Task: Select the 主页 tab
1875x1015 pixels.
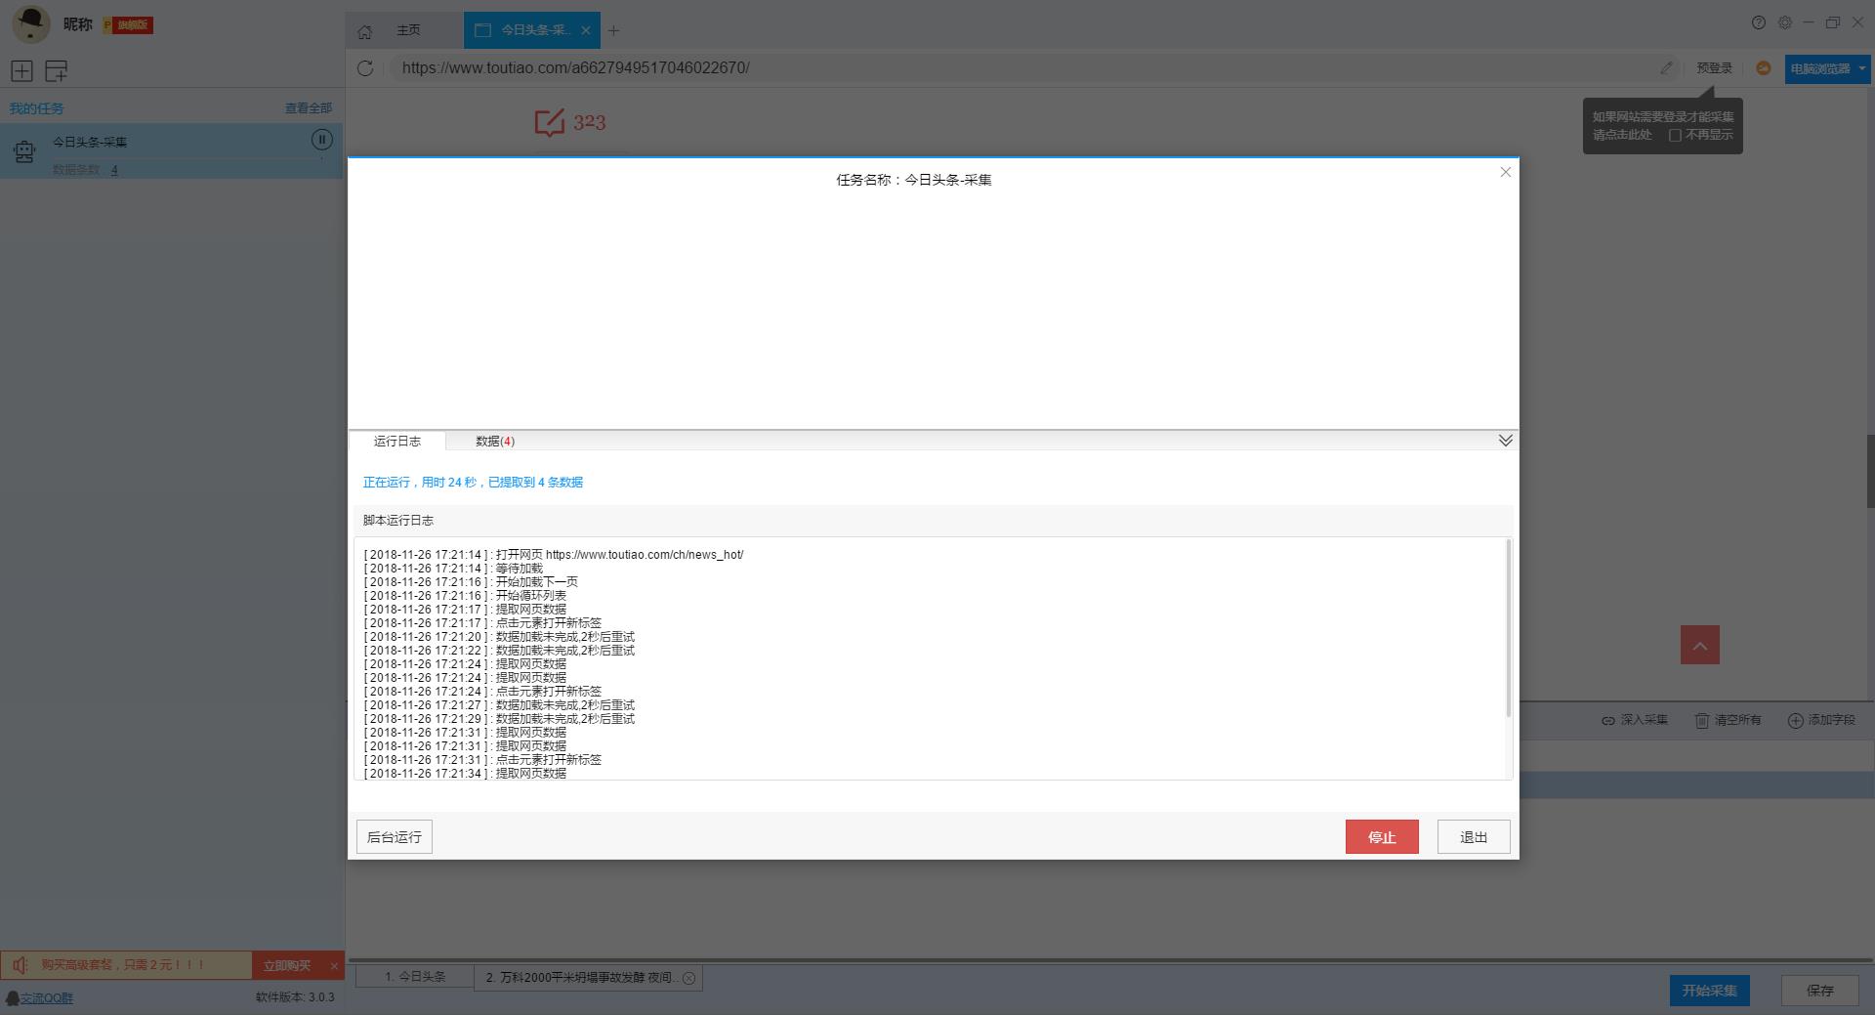Action: point(408,30)
